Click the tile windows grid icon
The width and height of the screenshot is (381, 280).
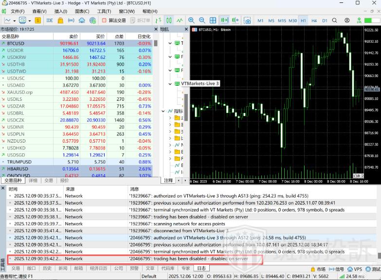(x=213, y=20)
